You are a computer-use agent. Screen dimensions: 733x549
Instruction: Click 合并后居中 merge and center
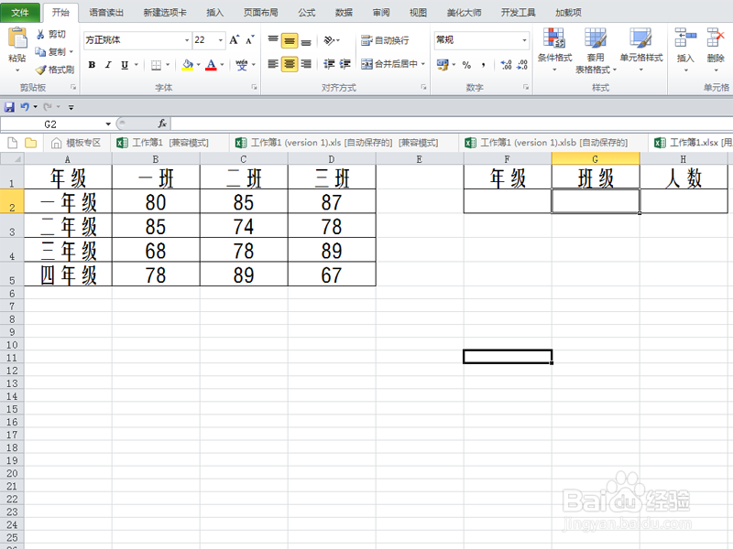[x=389, y=64]
